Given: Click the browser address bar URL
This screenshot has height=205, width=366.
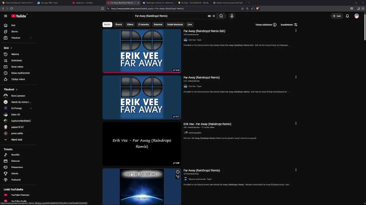Looking at the screenshot, I should tap(147, 9).
